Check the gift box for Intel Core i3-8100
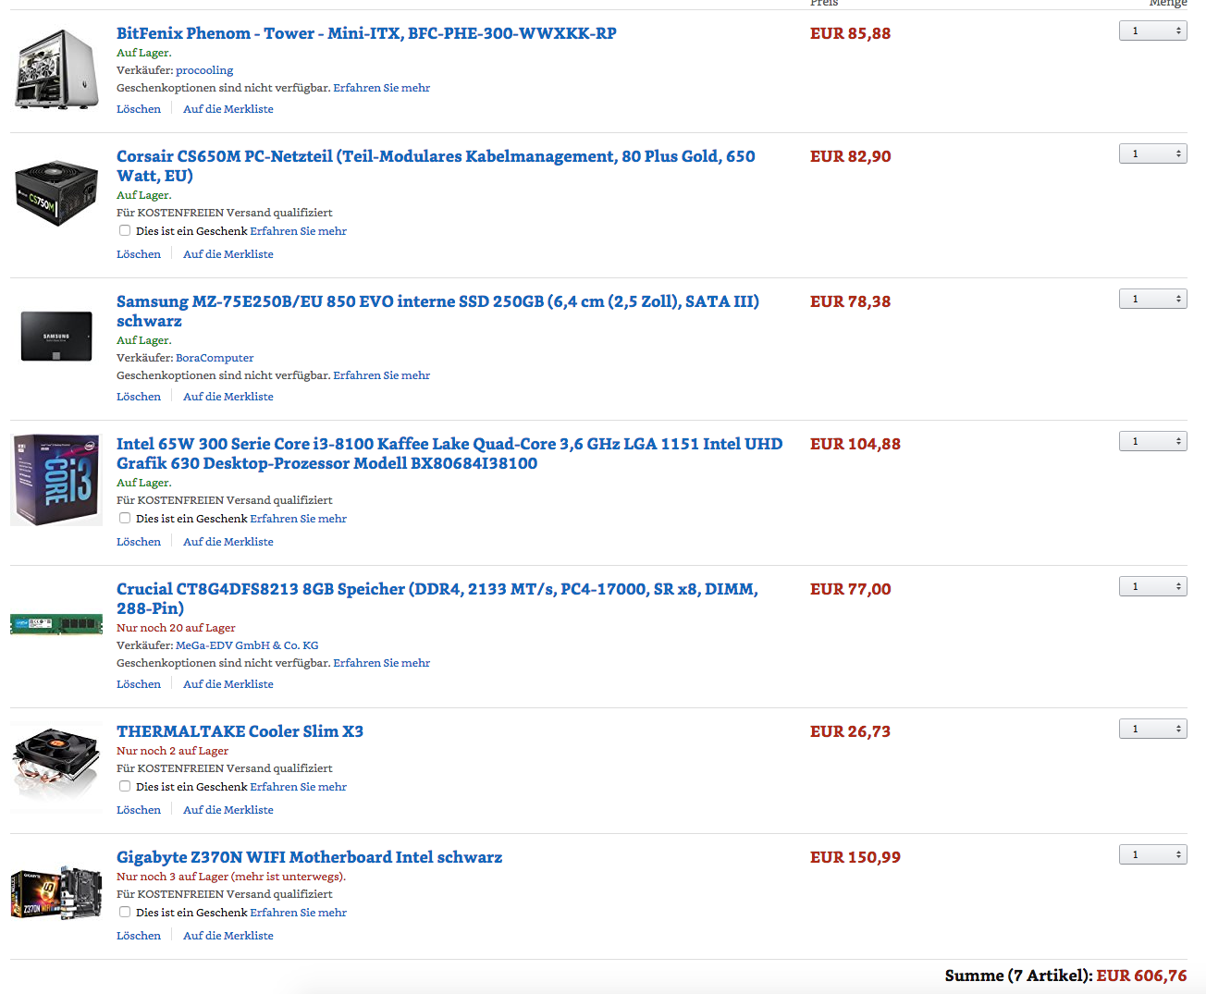Image resolution: width=1206 pixels, height=994 pixels. coord(125,519)
